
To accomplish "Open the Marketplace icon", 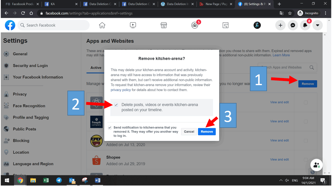I will click(x=164, y=25).
